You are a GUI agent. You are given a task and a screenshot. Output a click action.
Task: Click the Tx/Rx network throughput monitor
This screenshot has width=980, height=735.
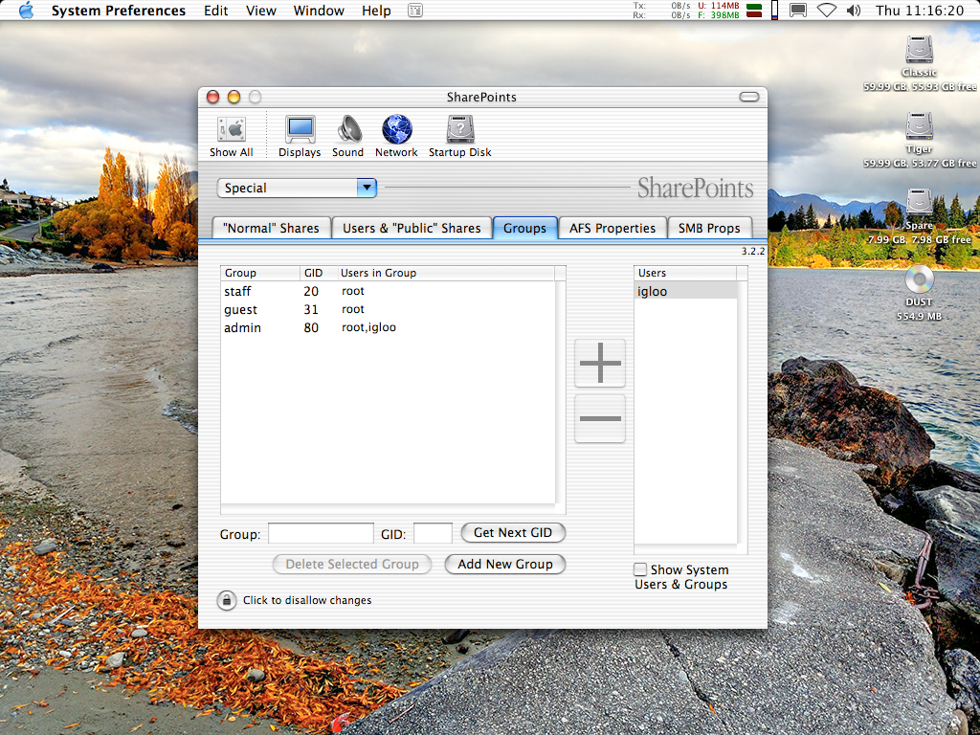(661, 11)
